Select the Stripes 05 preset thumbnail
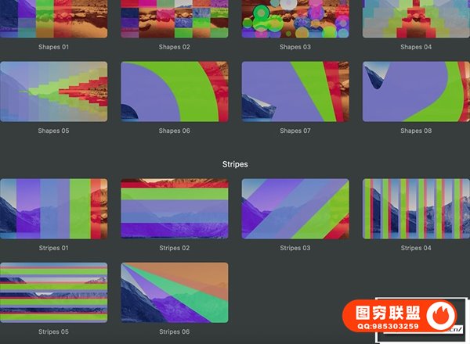470x344 pixels. 54,292
